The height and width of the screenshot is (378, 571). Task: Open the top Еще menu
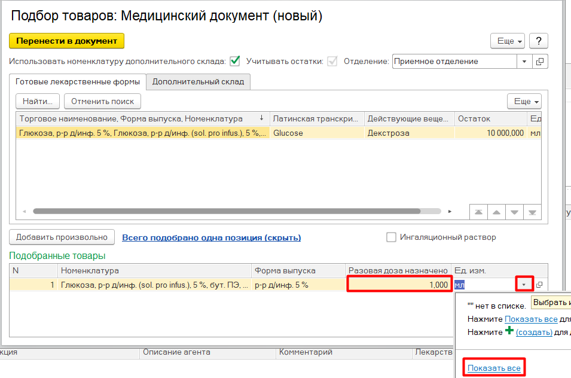507,41
